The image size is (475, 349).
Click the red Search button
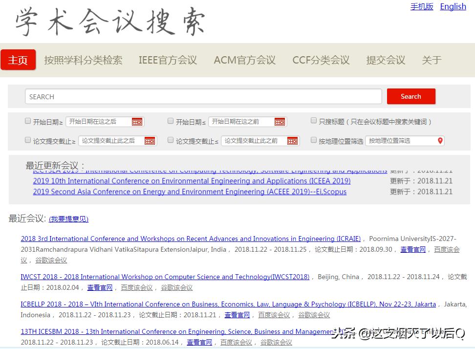pos(410,96)
